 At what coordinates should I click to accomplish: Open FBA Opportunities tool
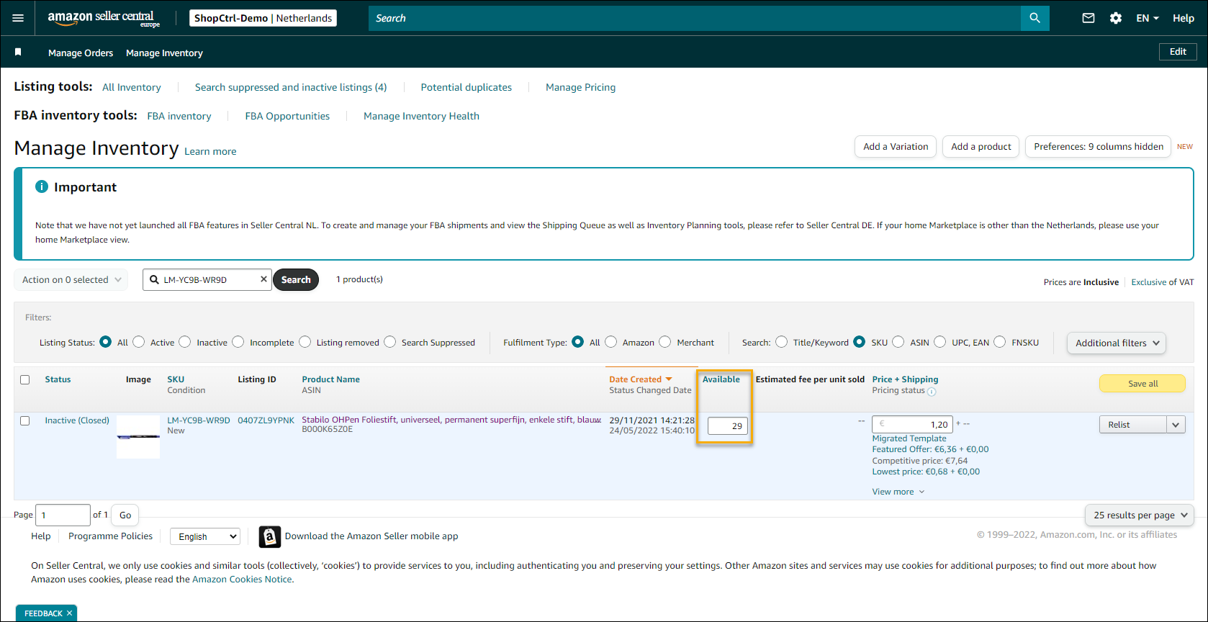[287, 116]
